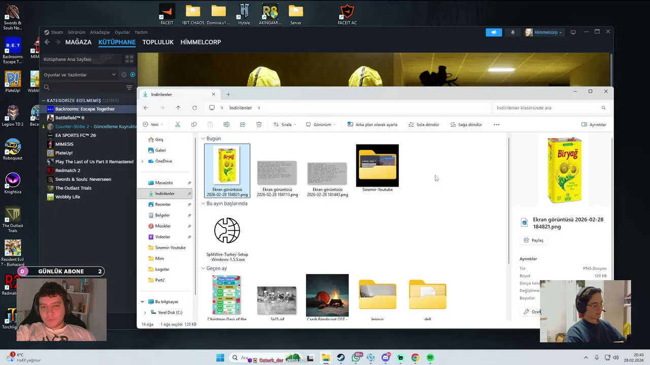
Task: Open Steam notifications bell
Action: pos(512,32)
